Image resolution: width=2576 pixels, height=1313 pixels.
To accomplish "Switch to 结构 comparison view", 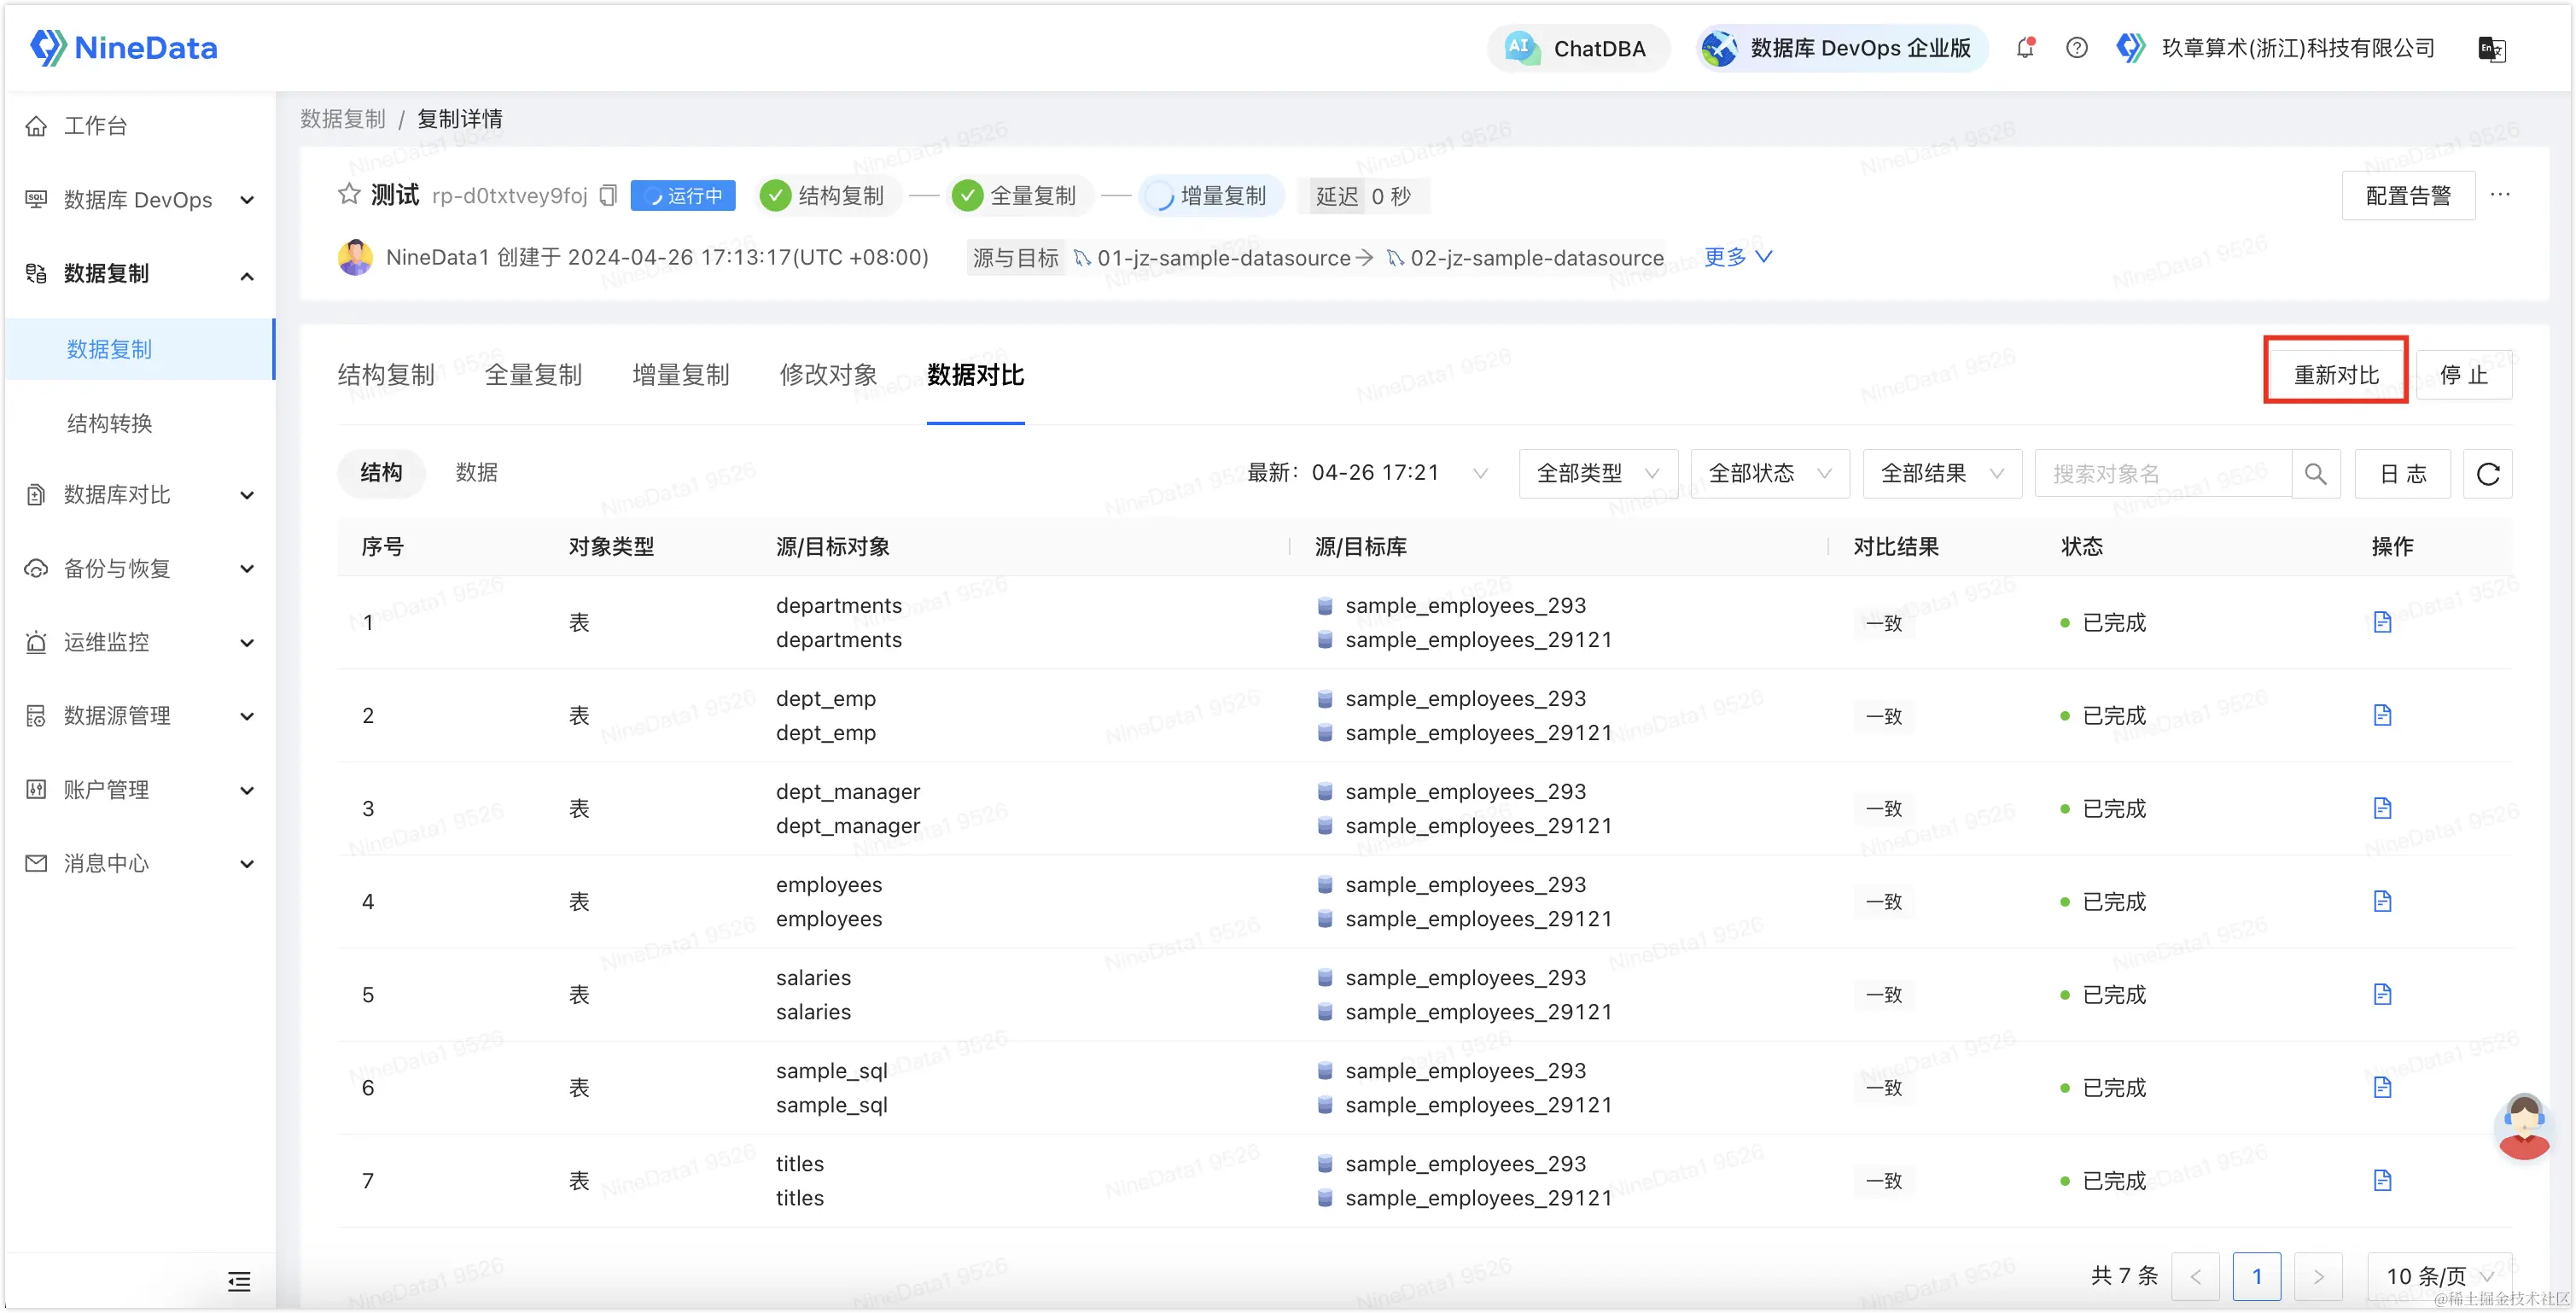I will tap(381, 473).
